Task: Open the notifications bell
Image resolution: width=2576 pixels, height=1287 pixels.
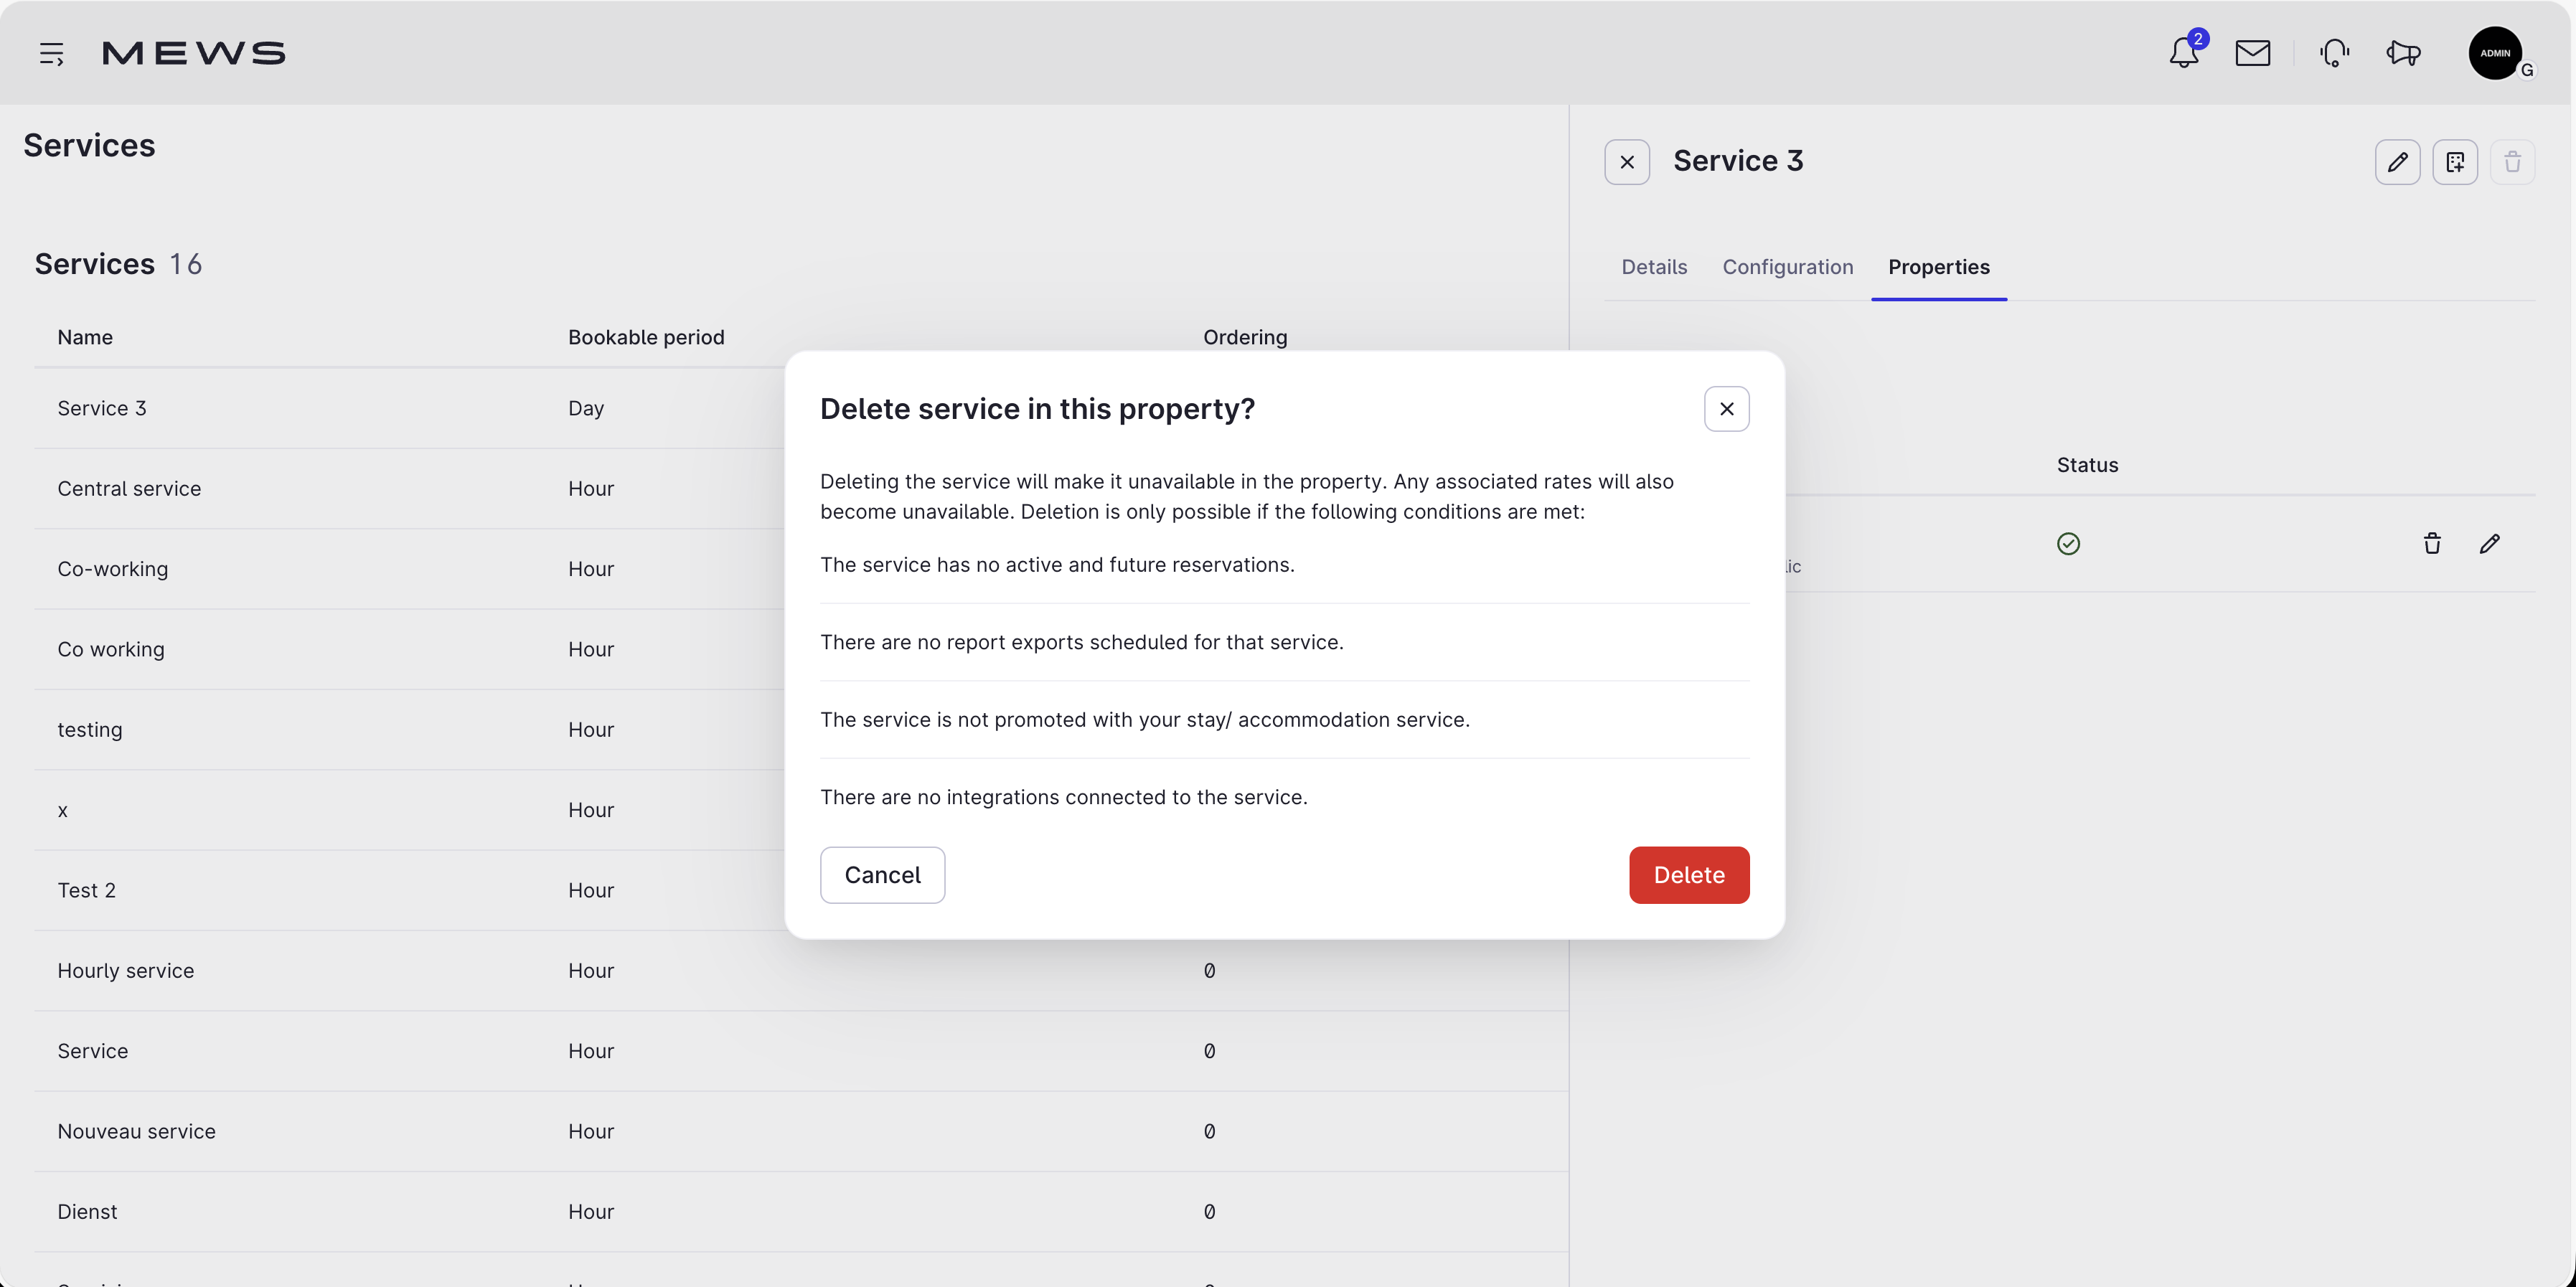Action: pos(2184,53)
